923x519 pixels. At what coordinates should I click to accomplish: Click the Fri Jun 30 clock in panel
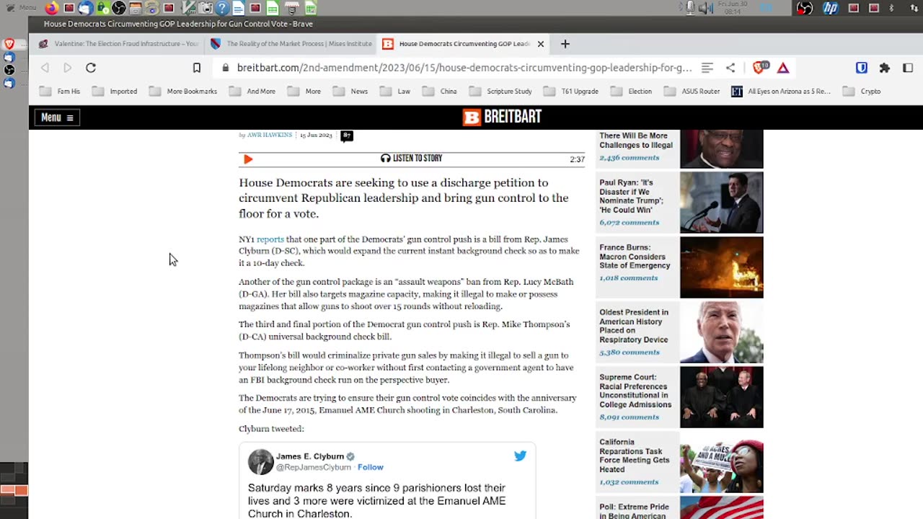[x=734, y=8]
